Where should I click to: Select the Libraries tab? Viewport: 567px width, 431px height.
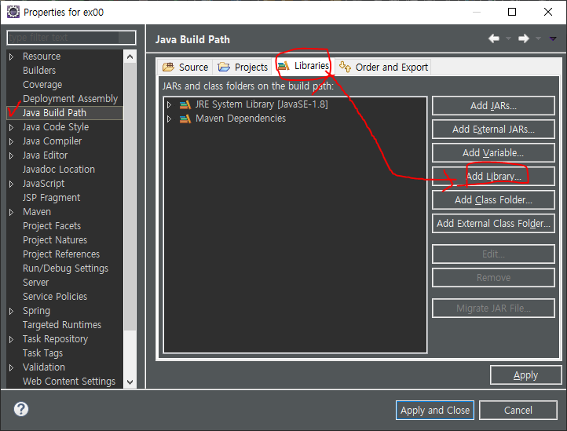(x=303, y=66)
